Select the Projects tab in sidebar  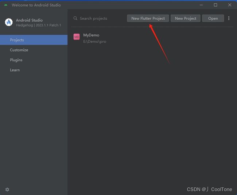pyautogui.click(x=34, y=40)
